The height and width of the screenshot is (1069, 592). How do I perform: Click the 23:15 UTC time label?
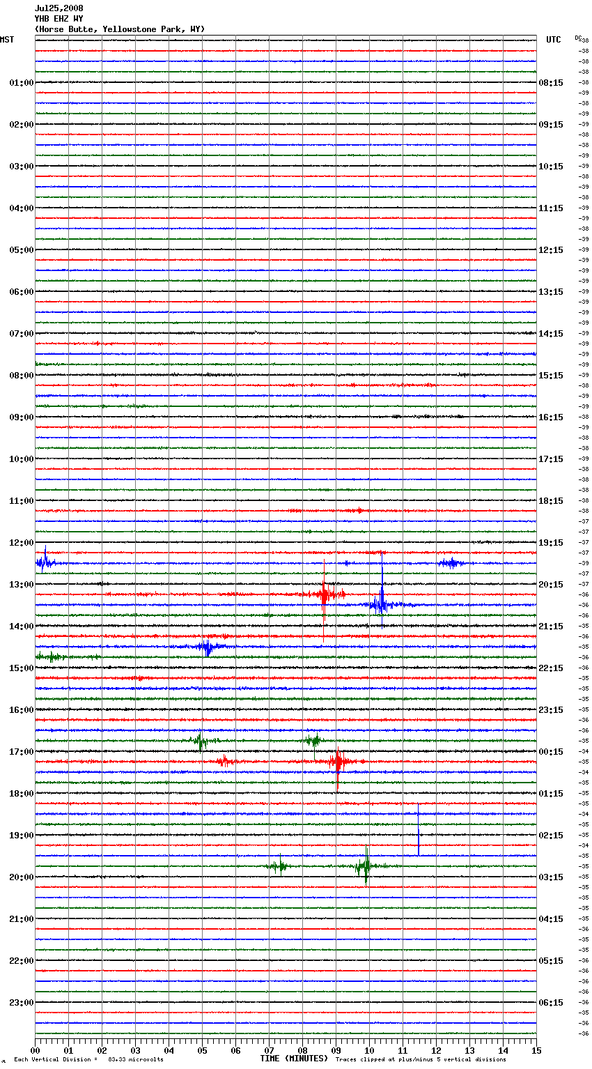tap(551, 710)
